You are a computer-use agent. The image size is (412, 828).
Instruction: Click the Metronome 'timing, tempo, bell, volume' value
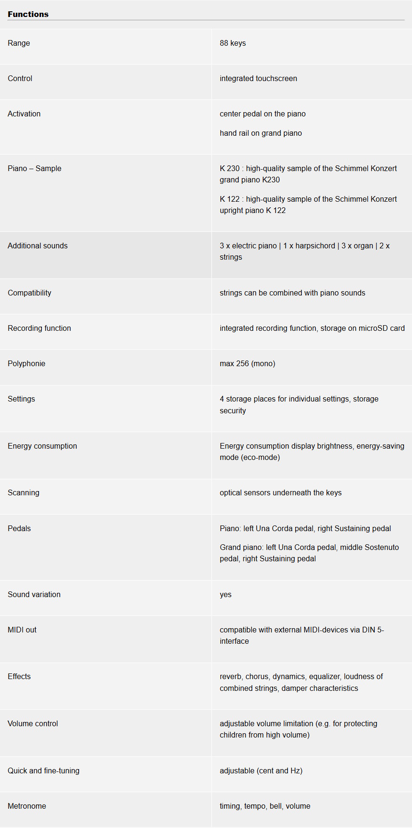[x=265, y=806]
